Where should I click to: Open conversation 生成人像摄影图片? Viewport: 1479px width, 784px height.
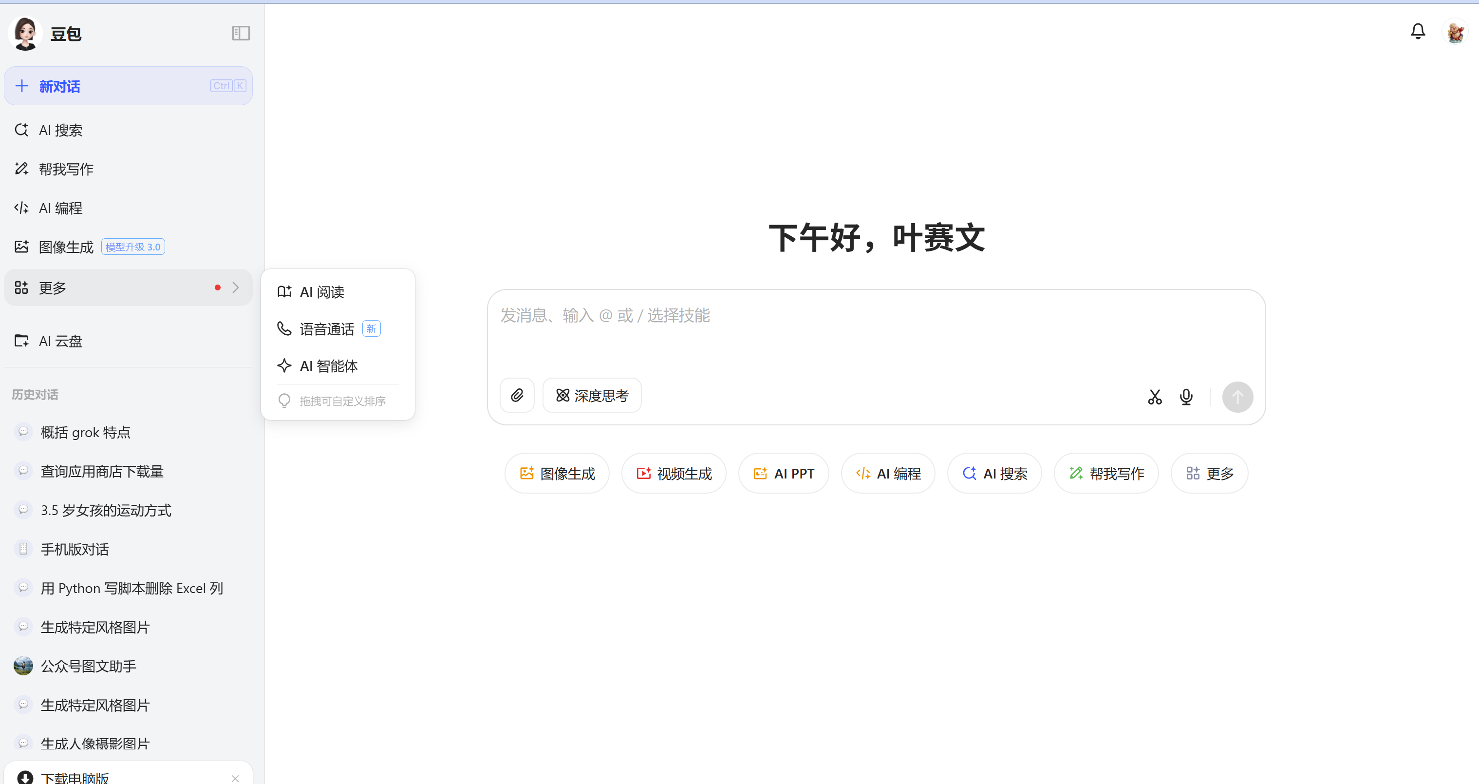pos(128,743)
